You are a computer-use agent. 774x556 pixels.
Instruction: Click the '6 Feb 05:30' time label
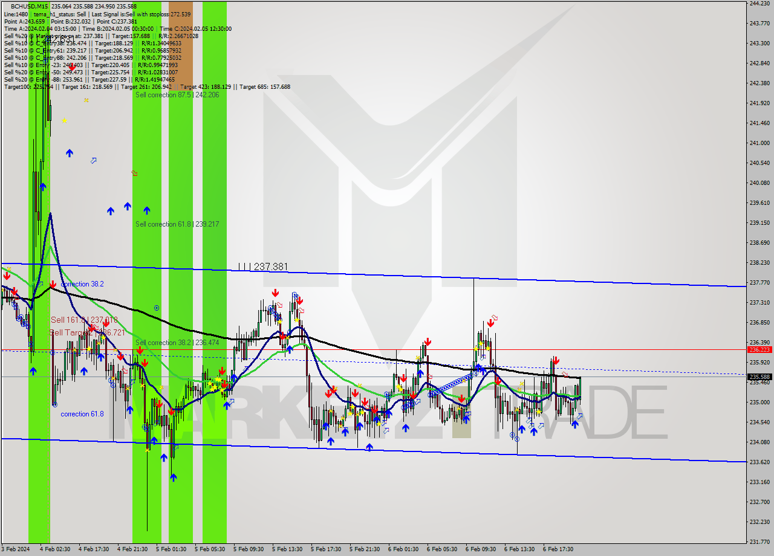[x=442, y=549]
